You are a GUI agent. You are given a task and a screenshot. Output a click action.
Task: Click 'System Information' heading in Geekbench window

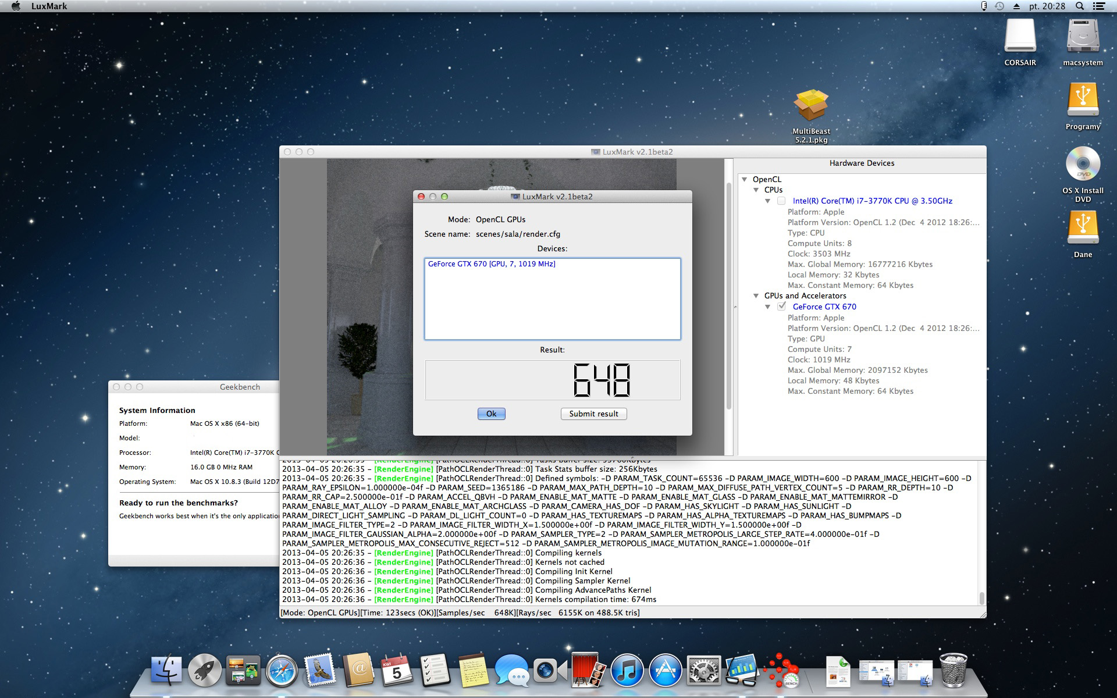click(157, 411)
